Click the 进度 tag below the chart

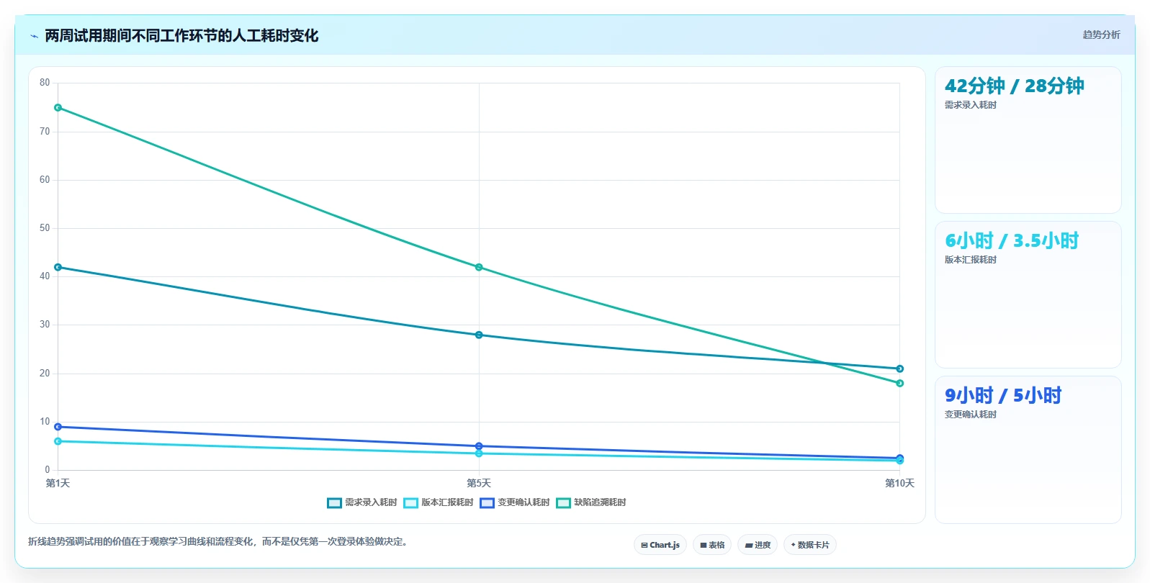click(758, 545)
